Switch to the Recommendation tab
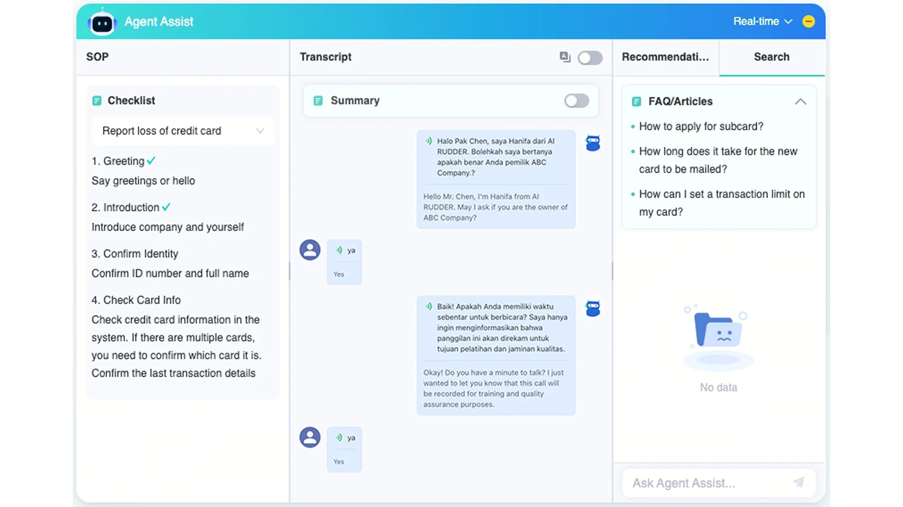 pyautogui.click(x=665, y=57)
